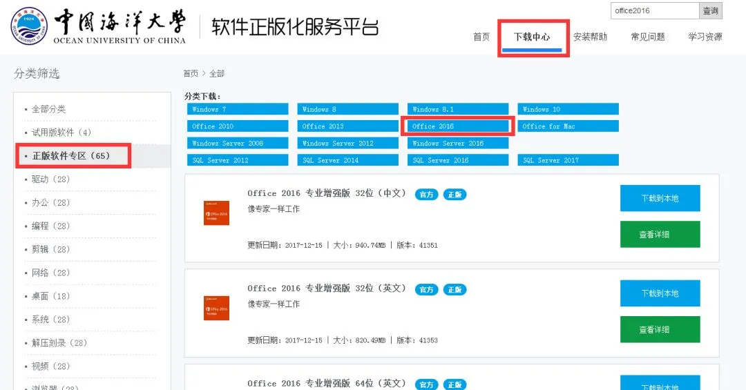Click 官方 badge on Office 2016 64位（英文）
Image resolution: width=746 pixels, height=390 pixels.
pyautogui.click(x=426, y=384)
